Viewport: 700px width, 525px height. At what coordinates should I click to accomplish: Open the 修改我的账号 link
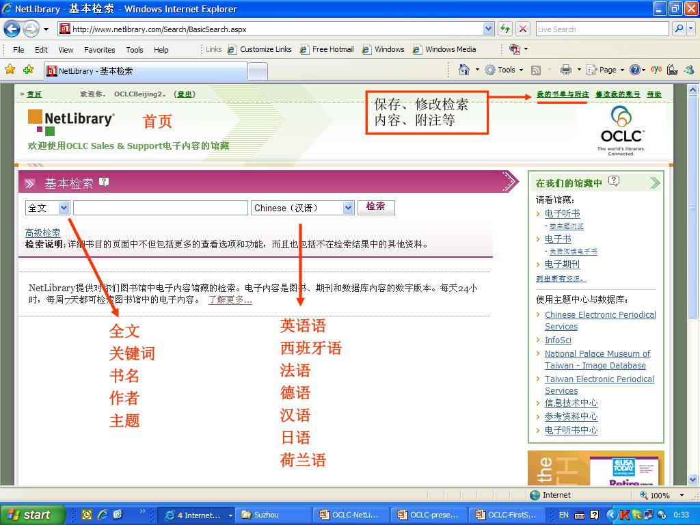coord(618,94)
